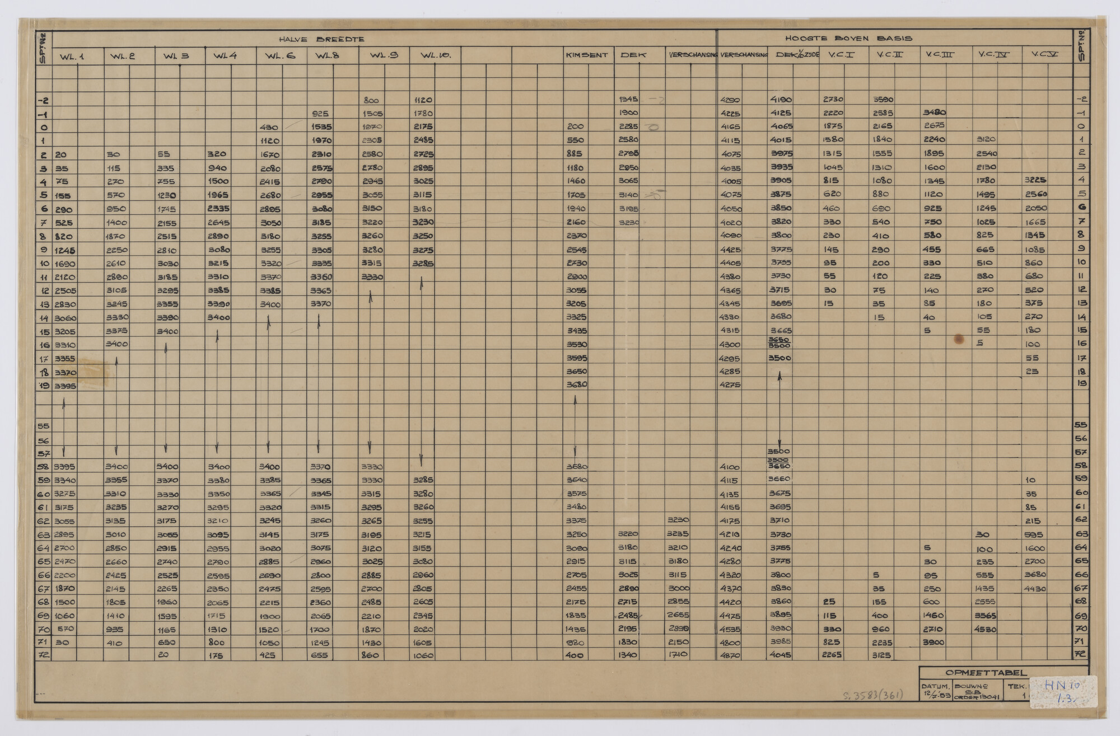The width and height of the screenshot is (1120, 736).
Task: Select the WL.3 column header
Action: click(x=176, y=56)
